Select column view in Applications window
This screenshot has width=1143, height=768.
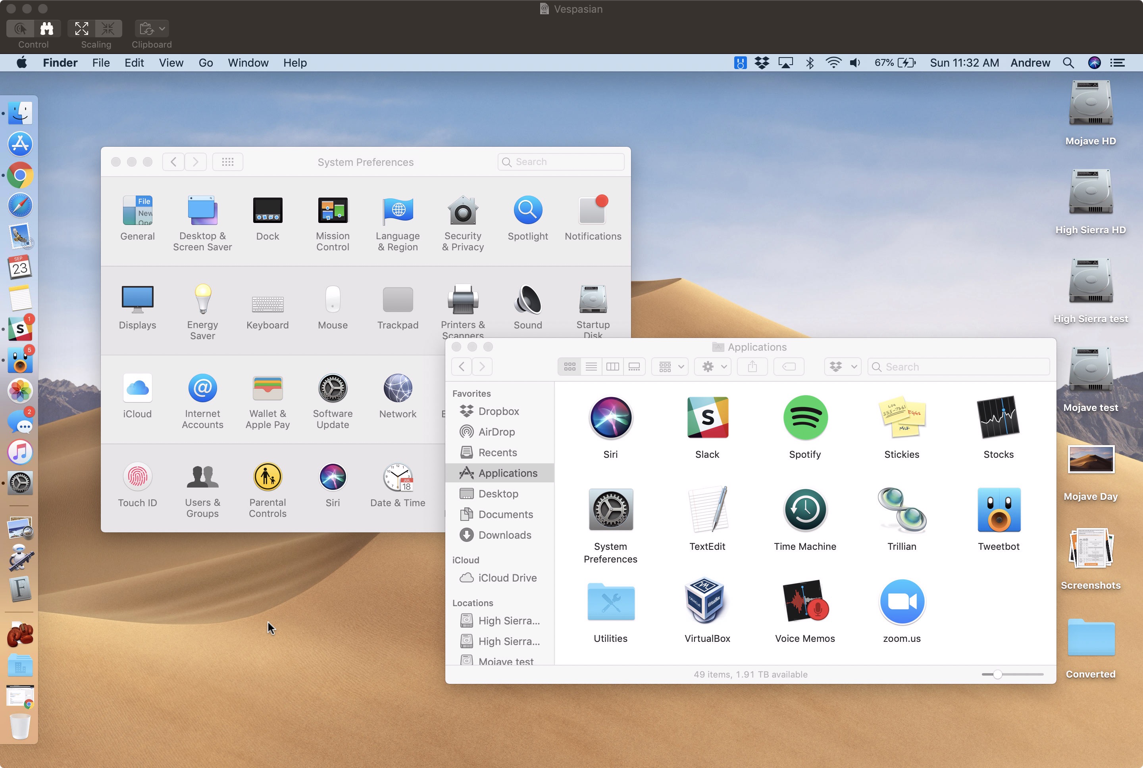point(612,366)
